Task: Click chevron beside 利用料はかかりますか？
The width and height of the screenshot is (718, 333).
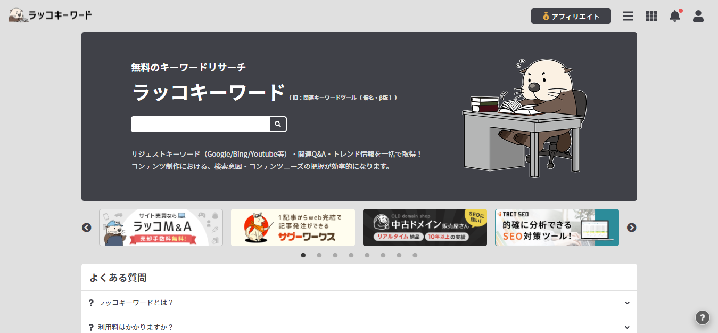Action: pyautogui.click(x=627, y=327)
